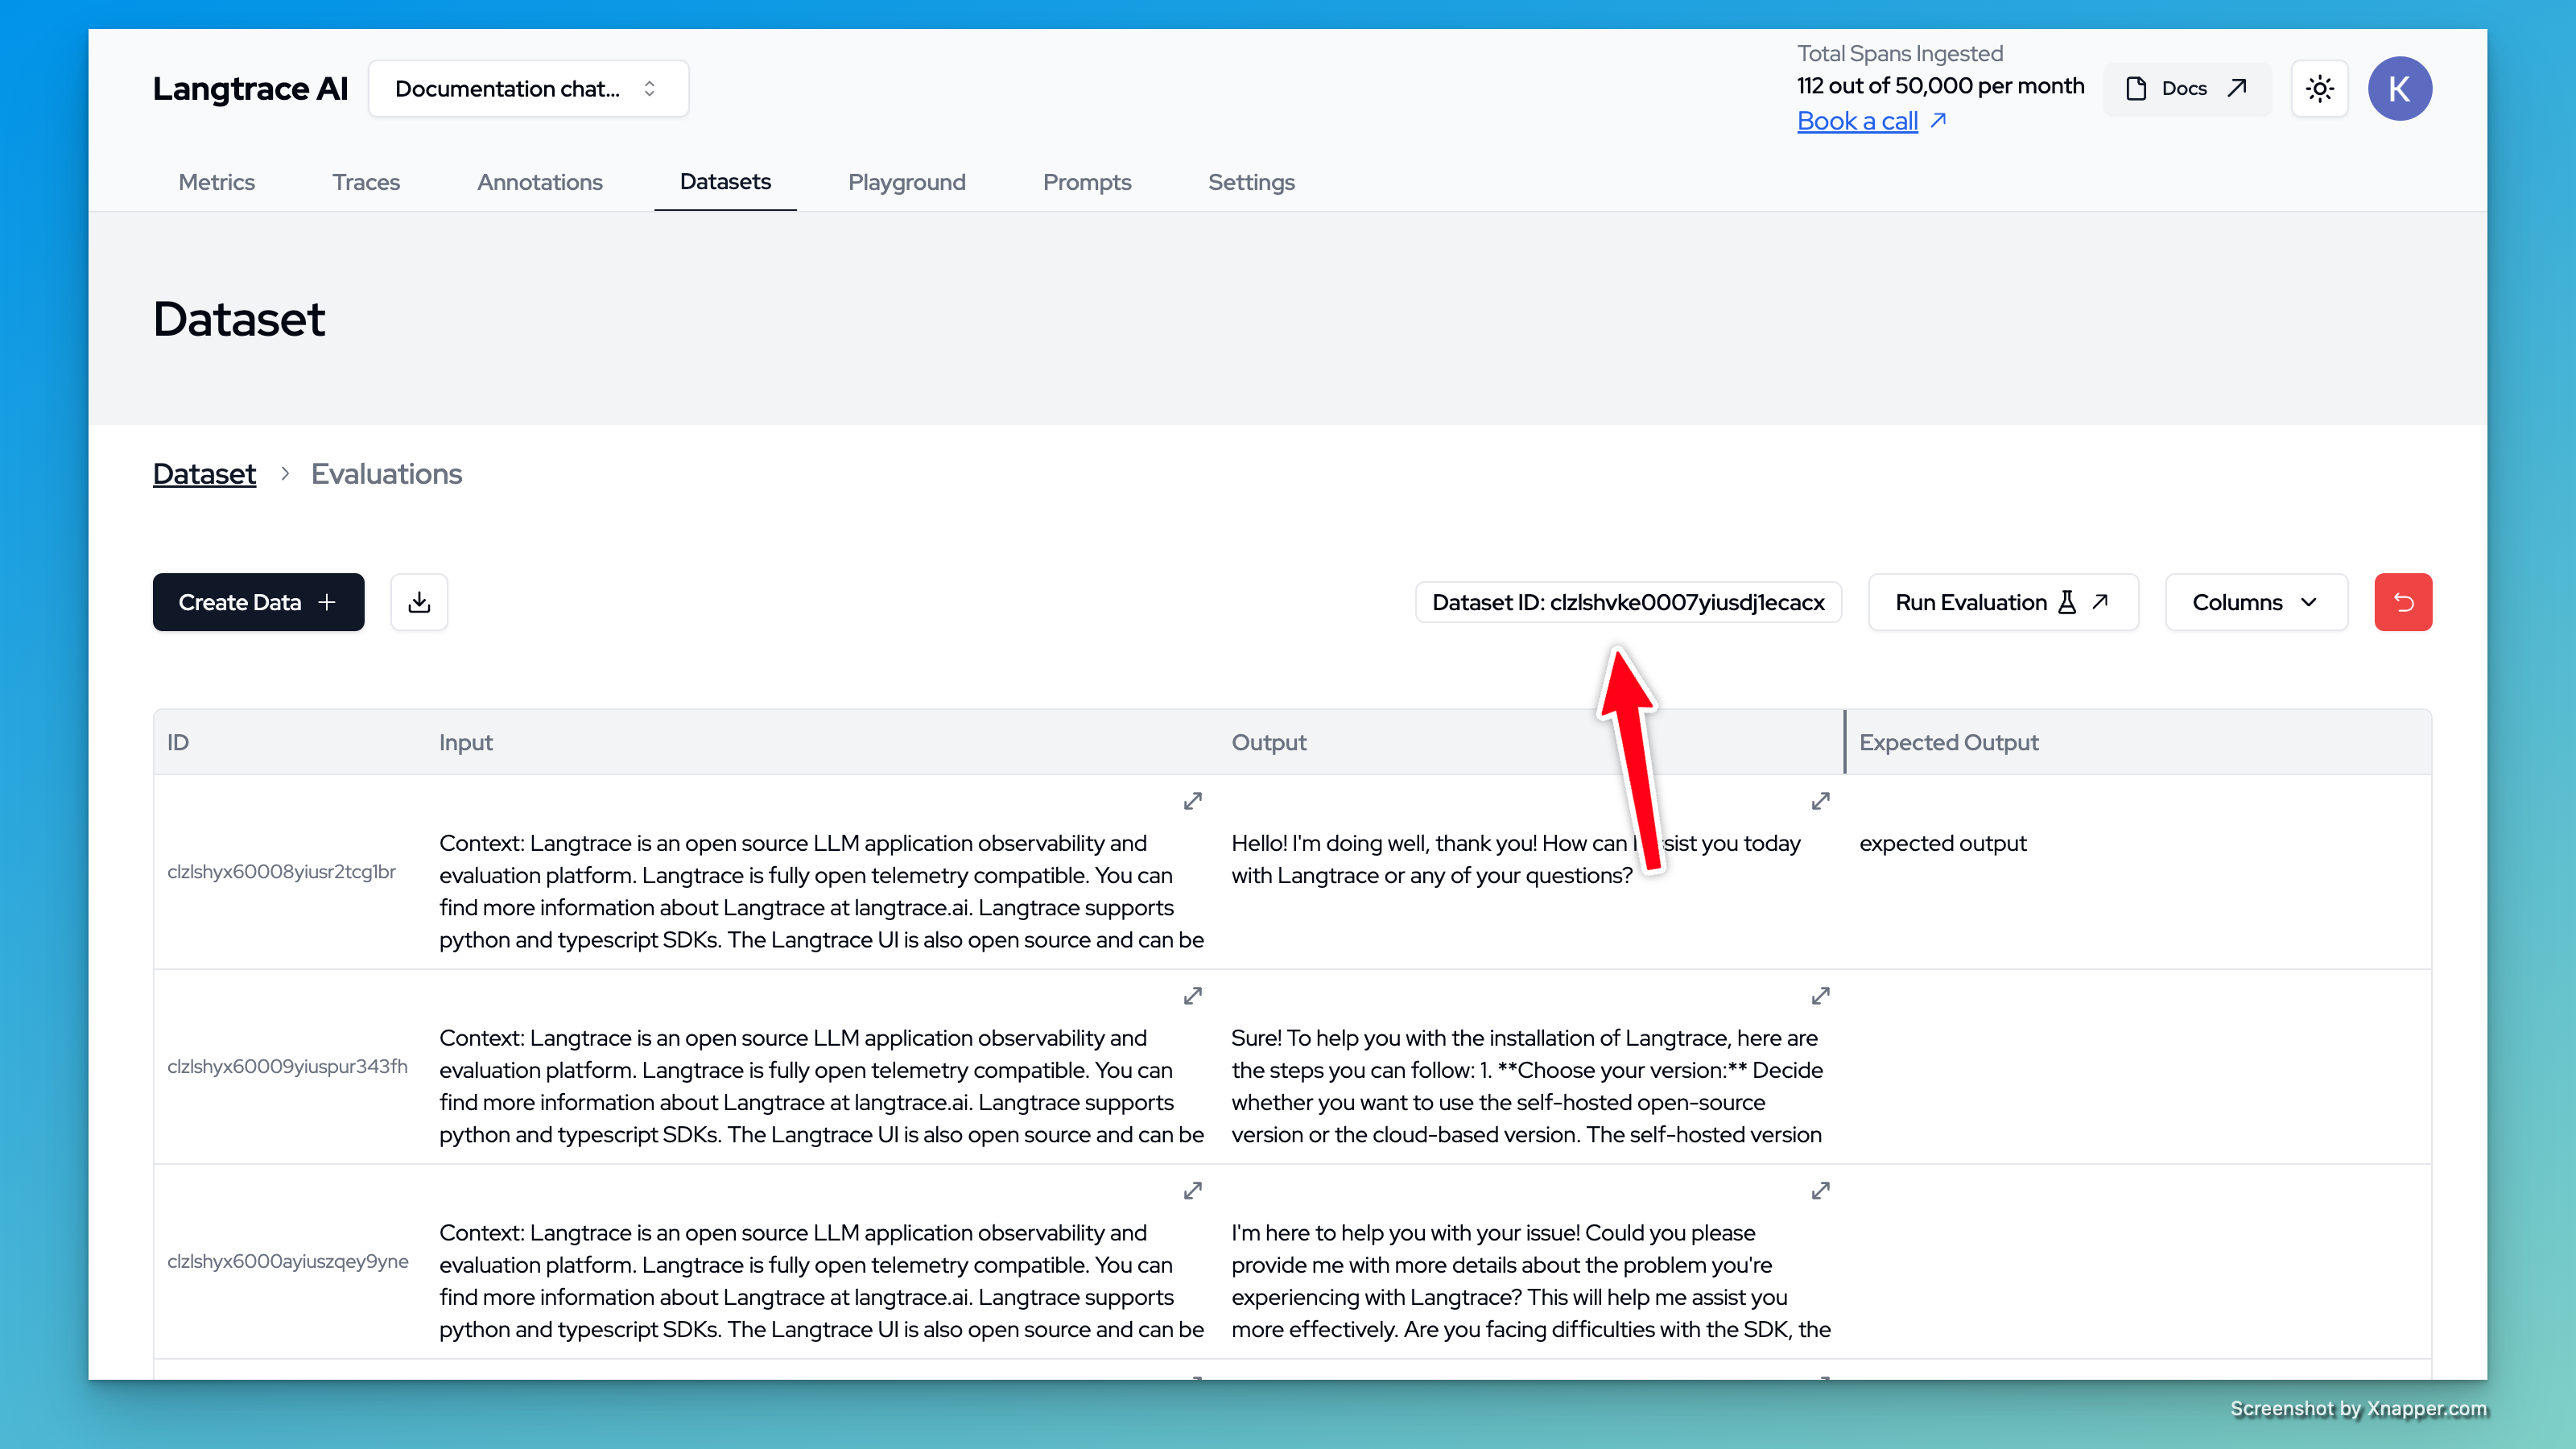Go to the Prompts tab
Viewport: 2576px width, 1449px height.
[1086, 182]
